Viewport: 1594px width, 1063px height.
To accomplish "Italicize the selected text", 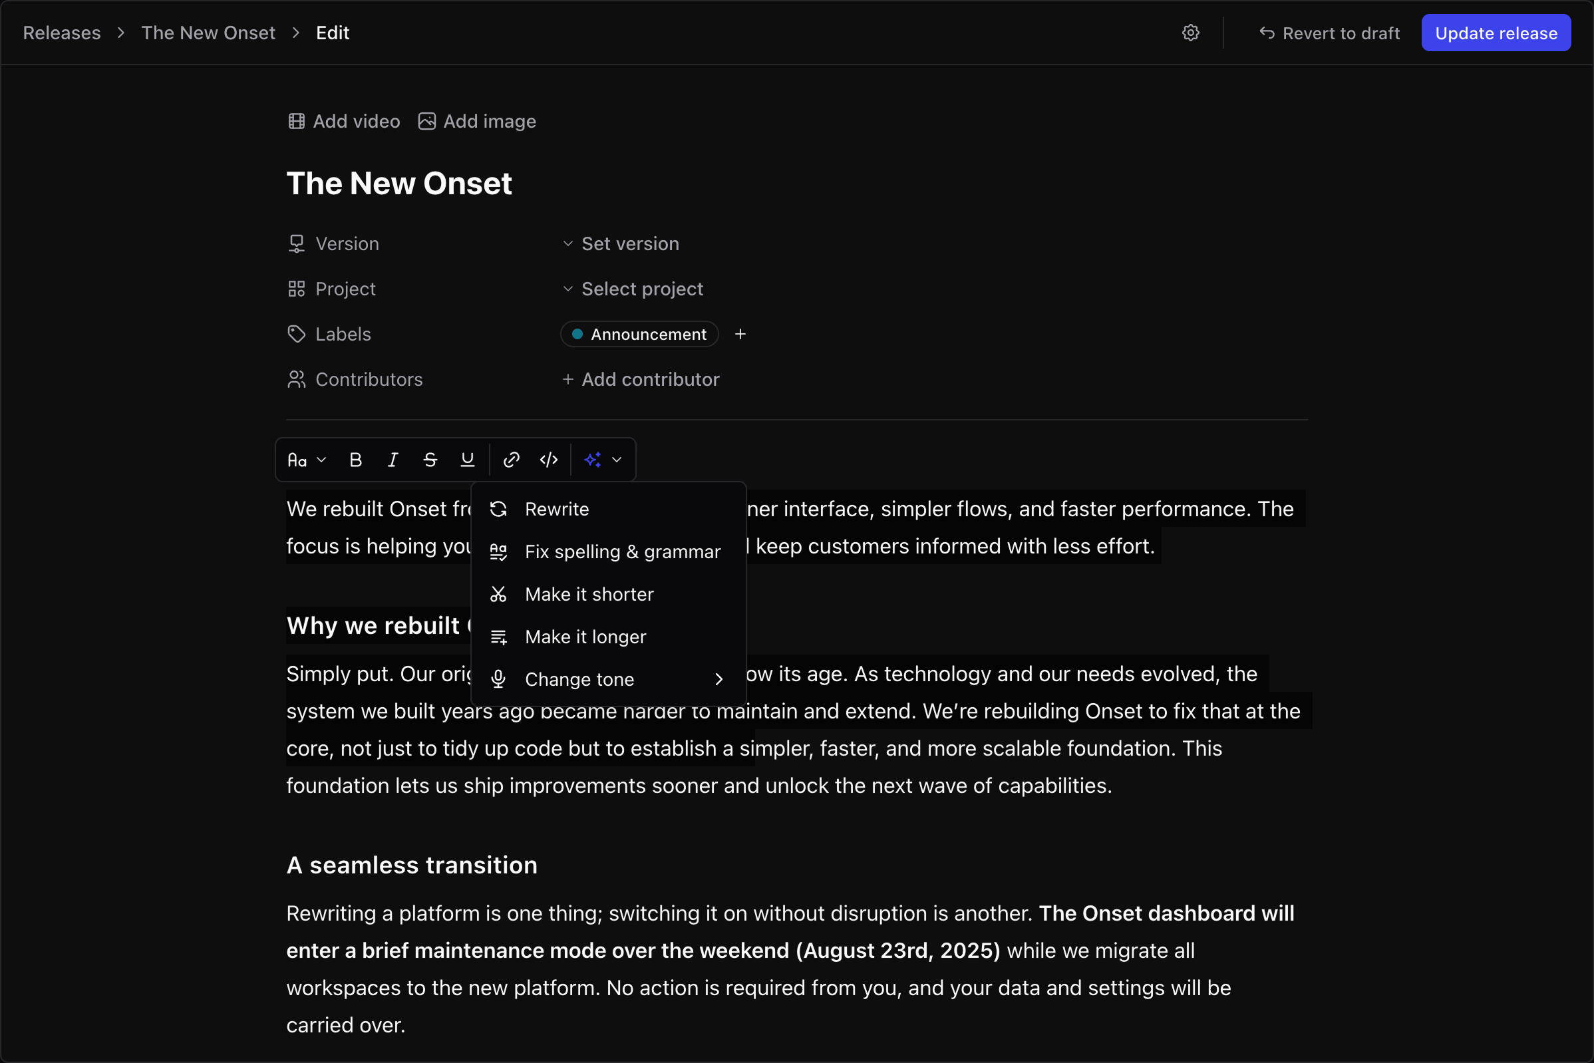I will [x=393, y=459].
